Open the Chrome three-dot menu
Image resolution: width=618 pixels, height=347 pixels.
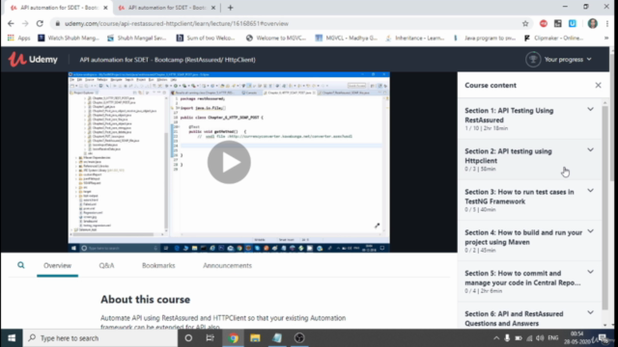(607, 23)
